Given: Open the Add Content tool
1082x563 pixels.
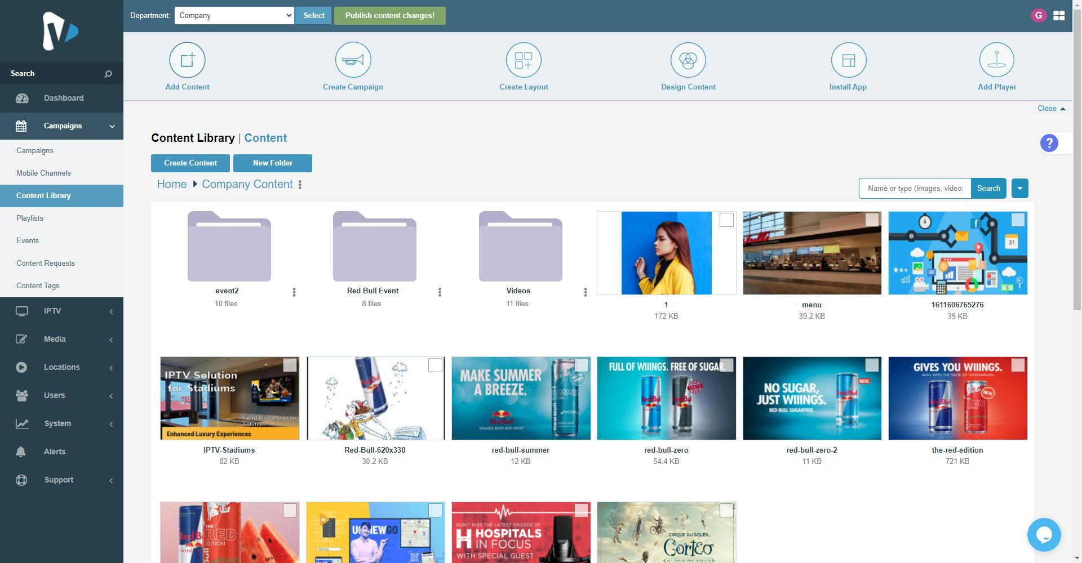Looking at the screenshot, I should 187,66.
